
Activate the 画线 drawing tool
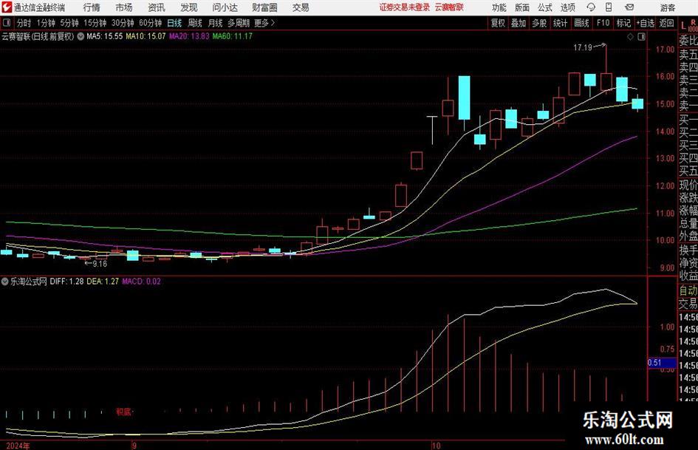(x=581, y=23)
